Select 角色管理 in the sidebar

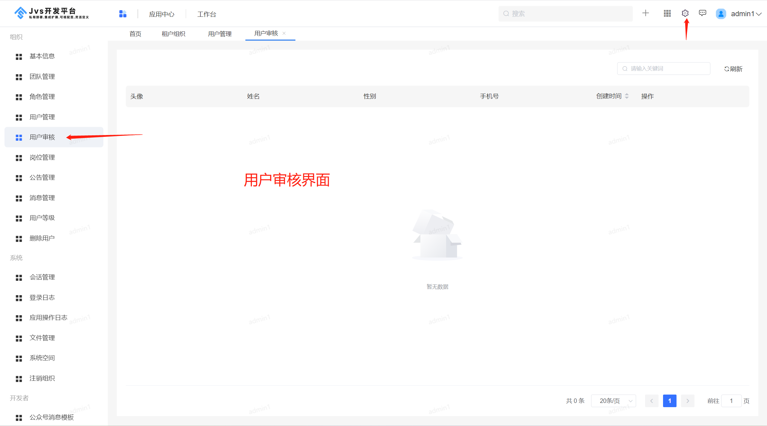(x=42, y=97)
